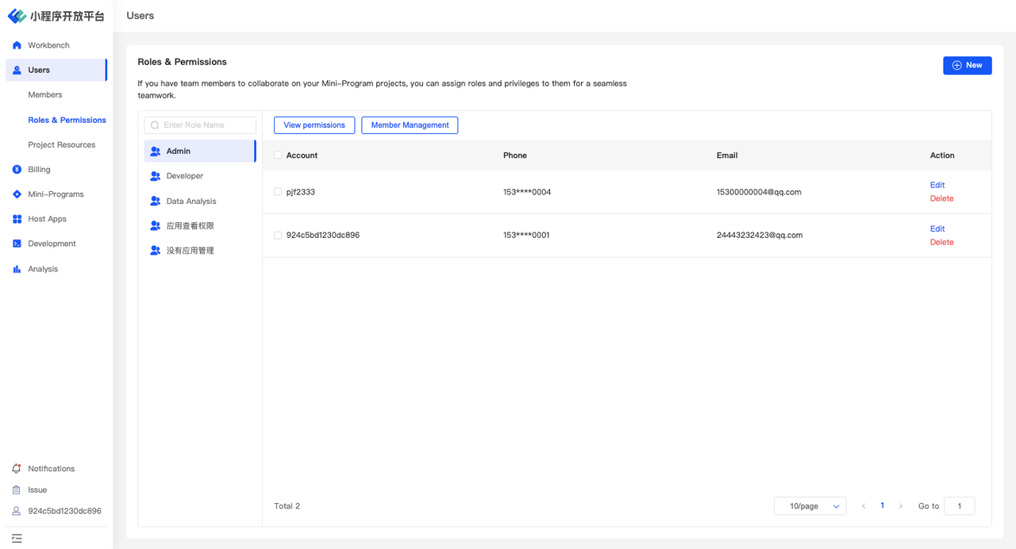The width and height of the screenshot is (1016, 549).
Task: Select checkbox for account 924c5bd1230dc896
Action: click(x=278, y=235)
